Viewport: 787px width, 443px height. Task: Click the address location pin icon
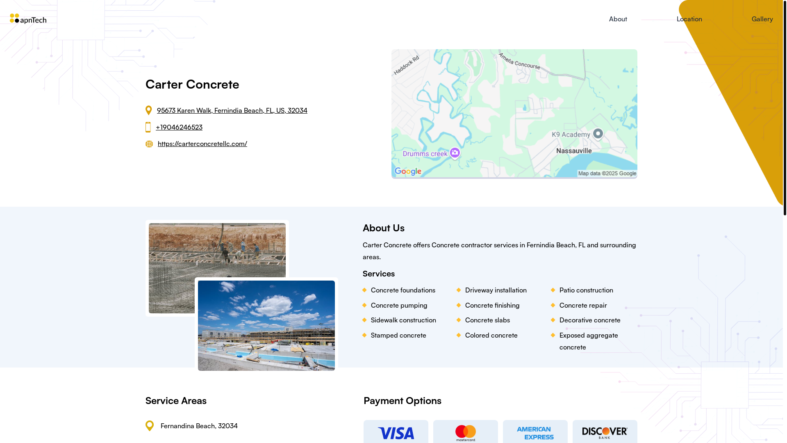pyautogui.click(x=149, y=110)
